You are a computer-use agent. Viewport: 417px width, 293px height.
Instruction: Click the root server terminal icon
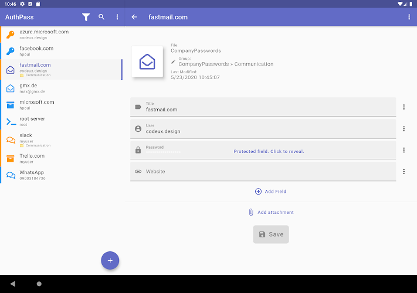pos(11,122)
